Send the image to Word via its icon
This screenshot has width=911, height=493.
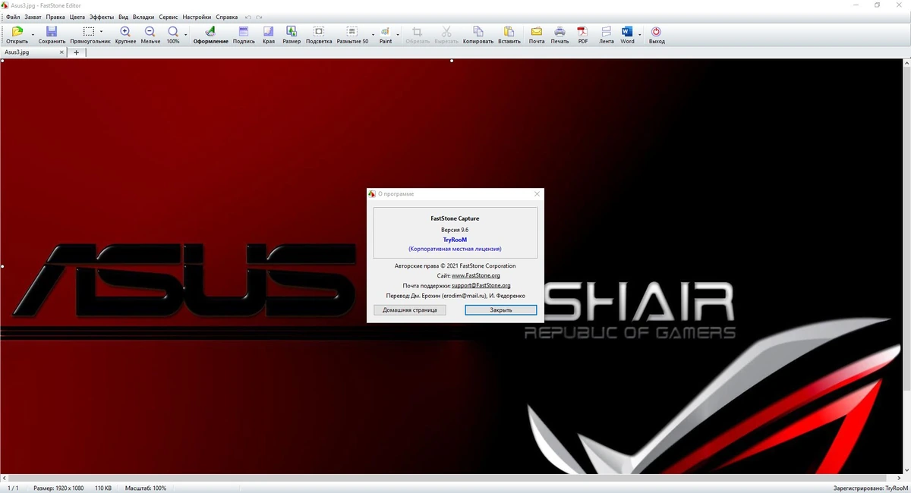pos(627,31)
